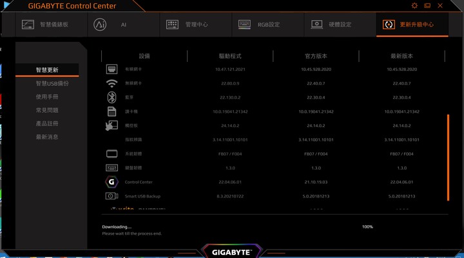The height and width of the screenshot is (258, 464).
Task: Select 智慧更新 in the sidebar
Action: pyautogui.click(x=47, y=70)
